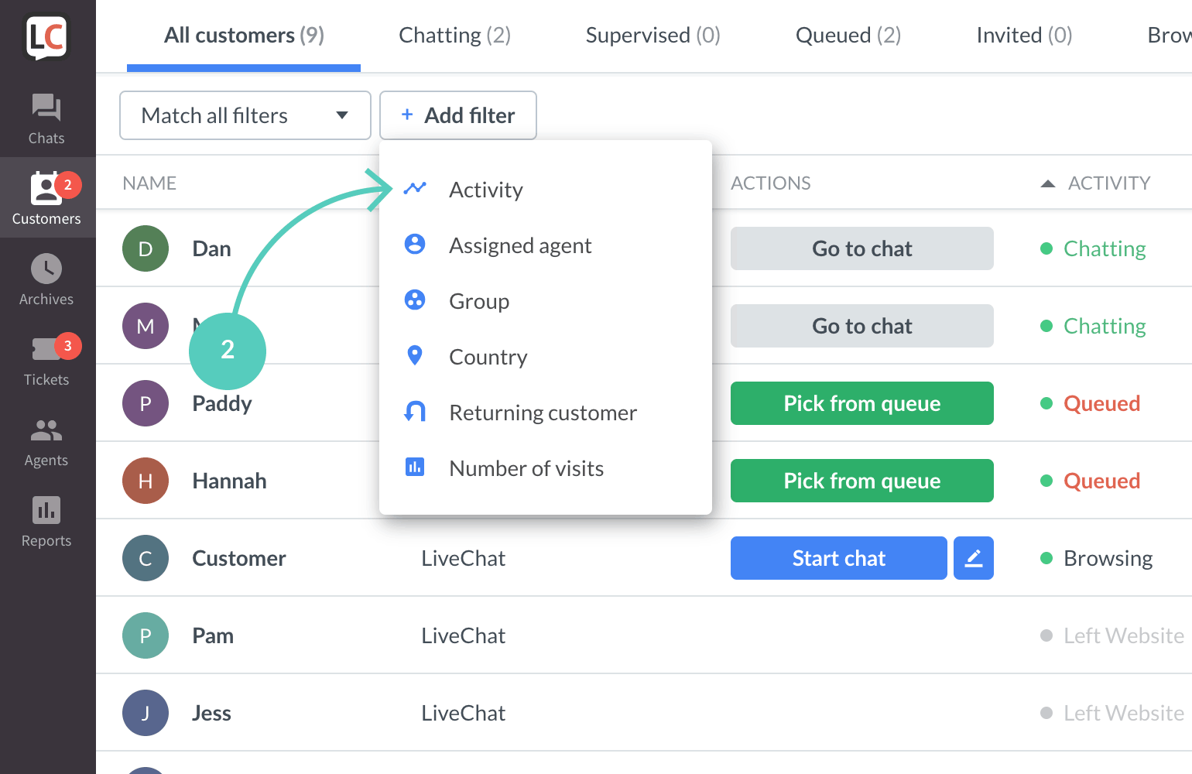Expand the Match all filters dropdown
Viewport: 1192px width, 774px height.
tap(245, 115)
